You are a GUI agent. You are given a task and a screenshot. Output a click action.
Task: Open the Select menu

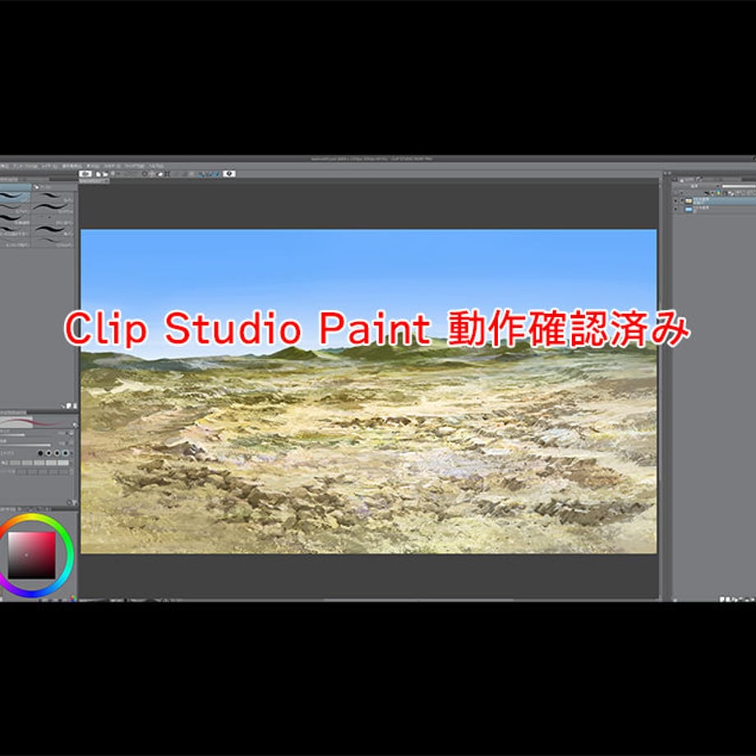pyautogui.click(x=71, y=166)
